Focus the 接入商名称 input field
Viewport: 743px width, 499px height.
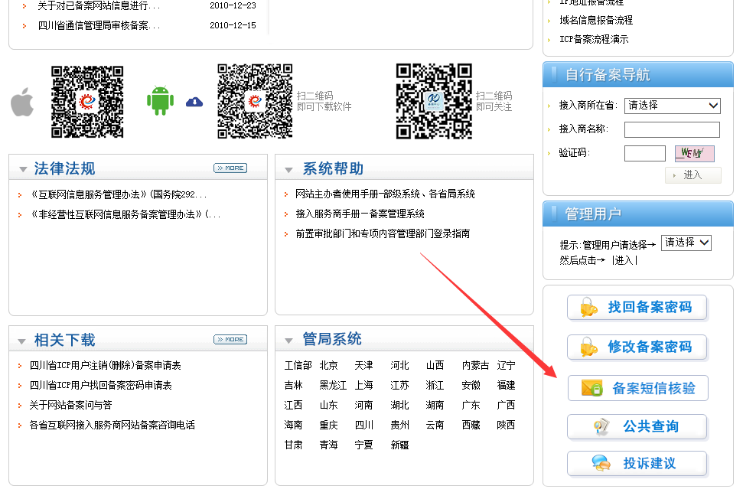672,129
